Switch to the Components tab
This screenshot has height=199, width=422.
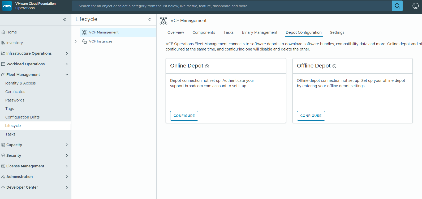(204, 32)
